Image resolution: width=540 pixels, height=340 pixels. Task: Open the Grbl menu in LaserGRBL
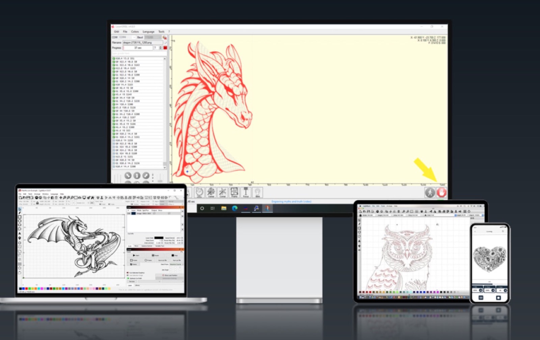click(x=116, y=32)
